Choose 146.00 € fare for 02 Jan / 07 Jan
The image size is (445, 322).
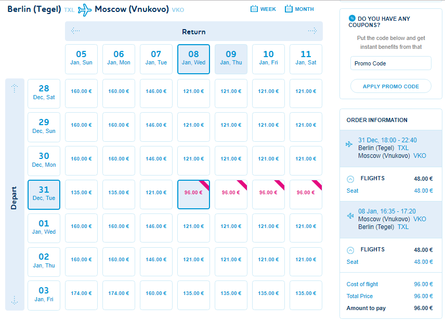click(156, 262)
